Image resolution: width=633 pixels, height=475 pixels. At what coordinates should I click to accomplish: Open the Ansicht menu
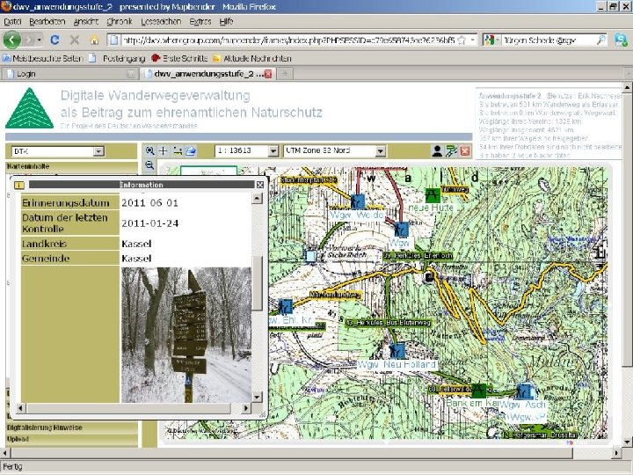pos(86,21)
